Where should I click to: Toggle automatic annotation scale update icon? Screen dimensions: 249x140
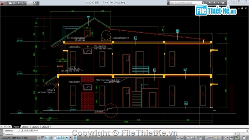tap(219, 138)
